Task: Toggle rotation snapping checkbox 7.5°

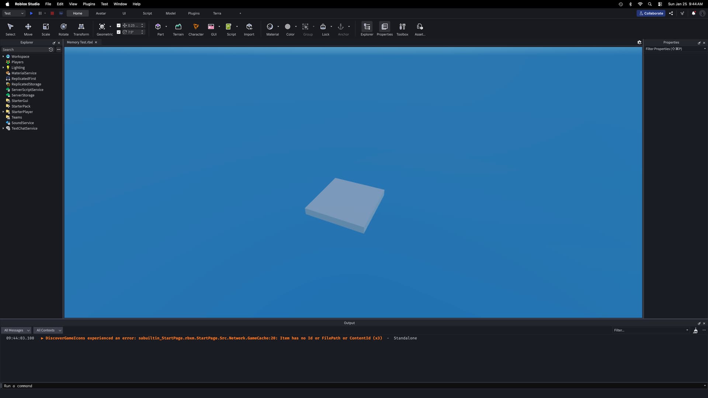Action: click(x=119, y=32)
